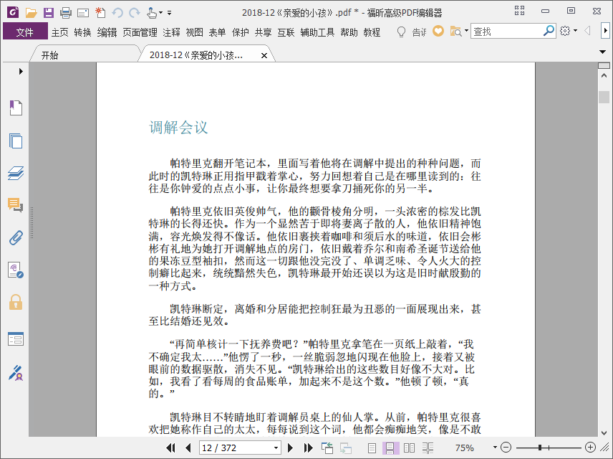Select two-page facing view mode
This screenshot has height=459, width=613.
click(x=409, y=448)
